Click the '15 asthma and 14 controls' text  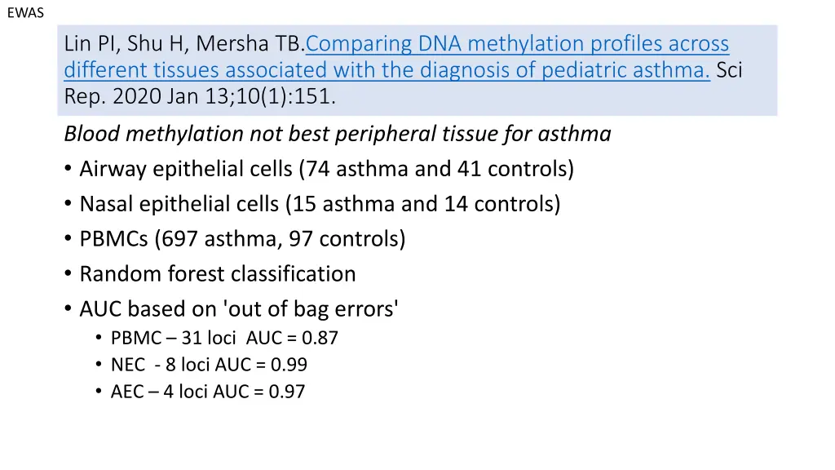tap(423, 204)
